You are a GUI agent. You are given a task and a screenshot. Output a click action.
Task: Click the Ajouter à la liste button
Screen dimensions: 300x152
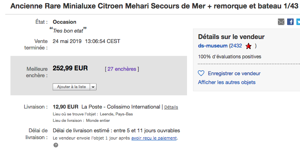71,87
